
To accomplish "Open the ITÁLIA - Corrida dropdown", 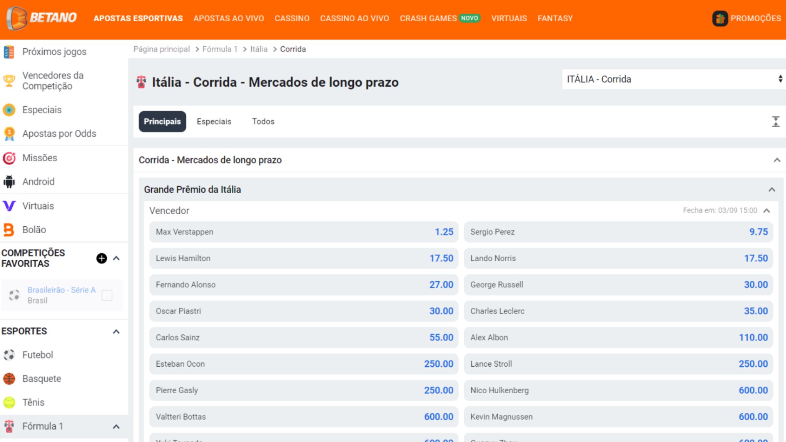I will tap(674, 79).
